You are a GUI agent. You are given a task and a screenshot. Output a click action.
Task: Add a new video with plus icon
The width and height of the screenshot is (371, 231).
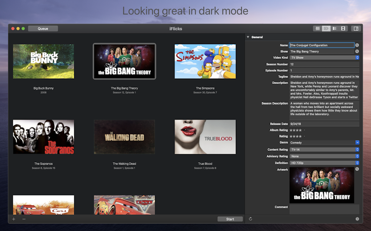tap(14, 219)
